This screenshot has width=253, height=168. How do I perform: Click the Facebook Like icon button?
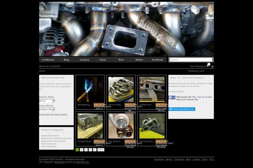point(172,97)
